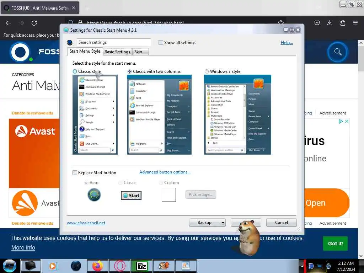Image resolution: width=364 pixels, height=273 pixels.
Task: Close the FOSSHUB browser tab
Action: pos(74,8)
